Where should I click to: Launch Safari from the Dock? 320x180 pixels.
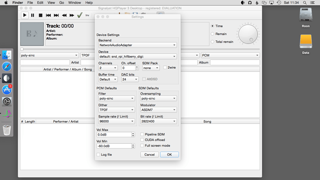(7, 66)
